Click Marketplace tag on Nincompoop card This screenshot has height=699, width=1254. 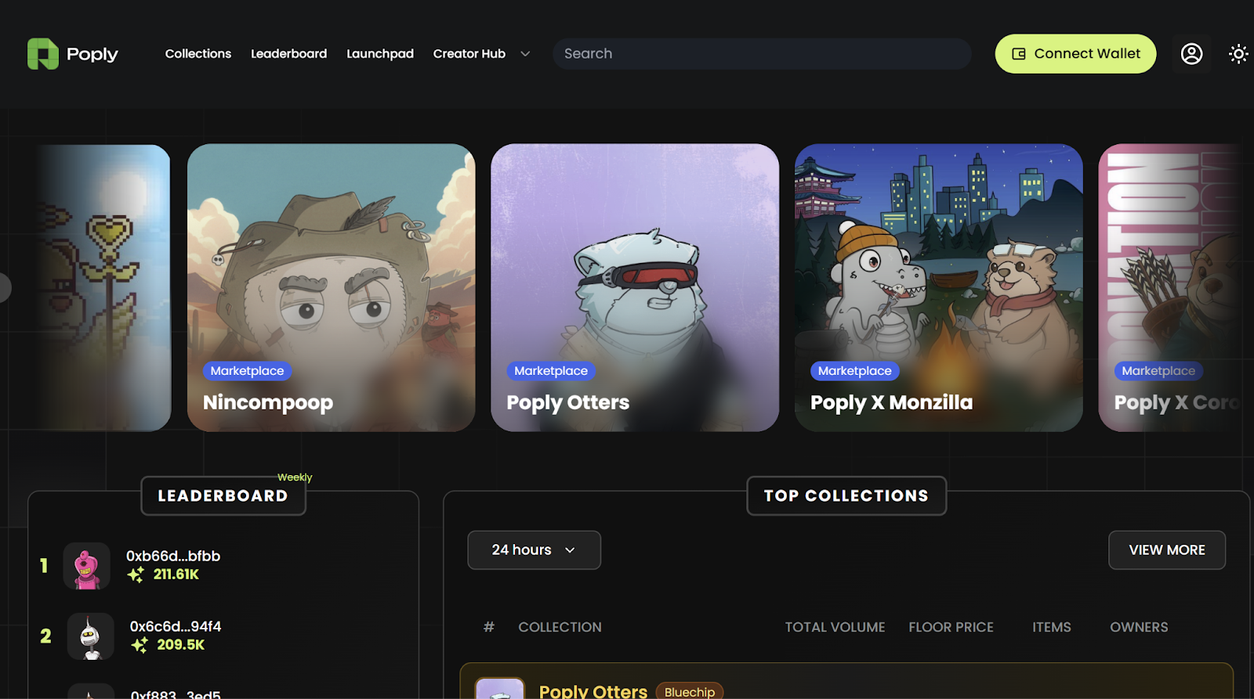(247, 371)
